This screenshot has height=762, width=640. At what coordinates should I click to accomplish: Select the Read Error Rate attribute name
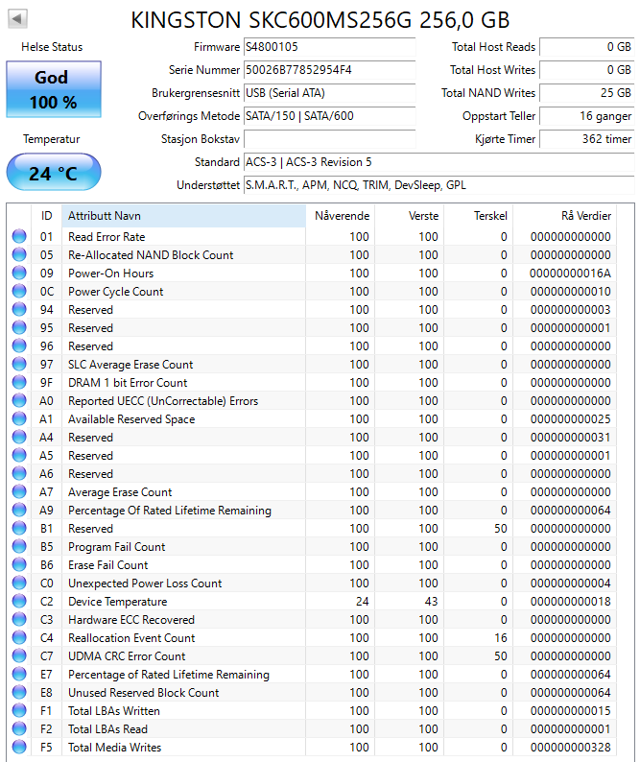pos(107,237)
